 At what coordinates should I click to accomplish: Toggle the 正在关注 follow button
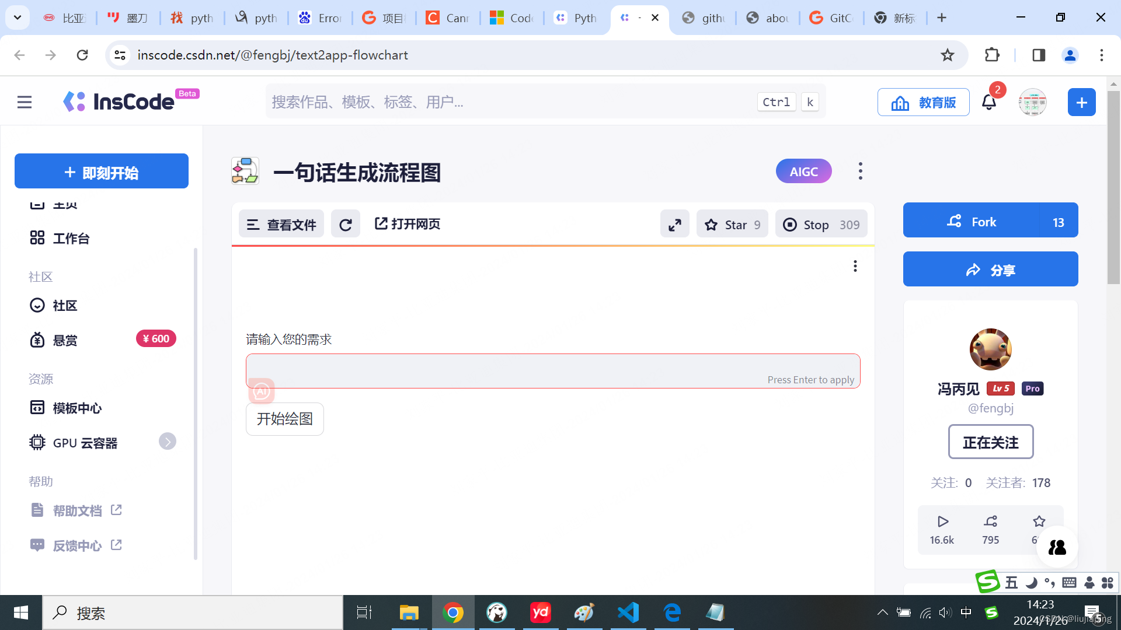pyautogui.click(x=990, y=442)
